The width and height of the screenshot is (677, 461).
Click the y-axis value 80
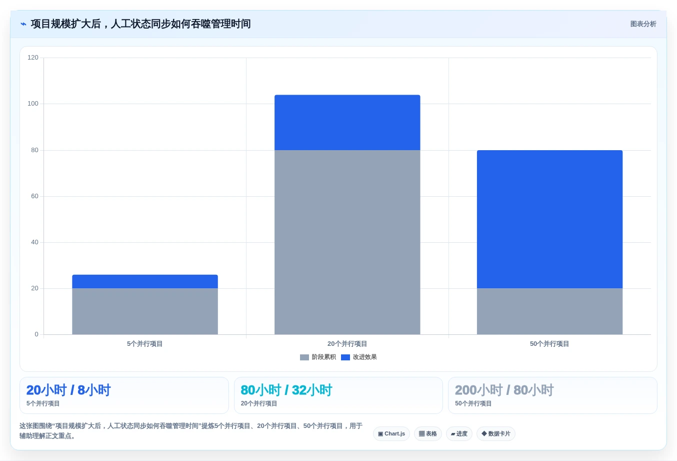tap(34, 150)
